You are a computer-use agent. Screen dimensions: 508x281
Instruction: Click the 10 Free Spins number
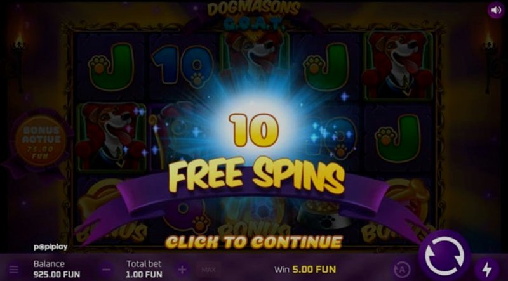pos(253,130)
